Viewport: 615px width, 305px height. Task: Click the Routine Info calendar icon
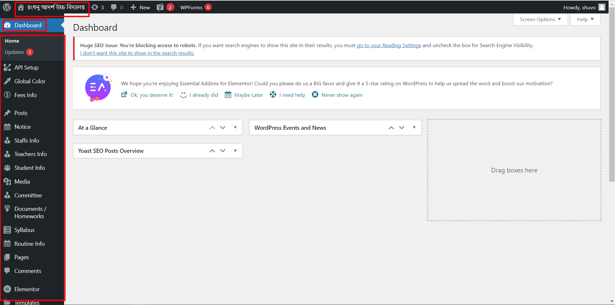coord(7,243)
